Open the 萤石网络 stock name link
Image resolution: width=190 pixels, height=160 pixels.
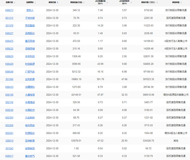[x=30, y=41]
